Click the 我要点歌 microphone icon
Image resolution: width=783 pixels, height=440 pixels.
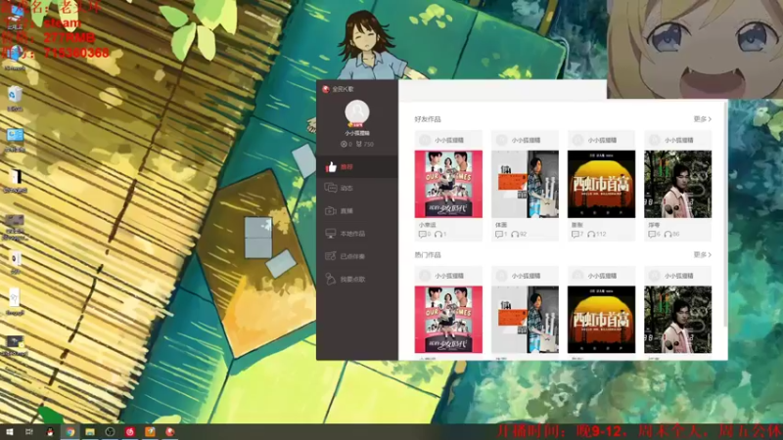pos(331,279)
